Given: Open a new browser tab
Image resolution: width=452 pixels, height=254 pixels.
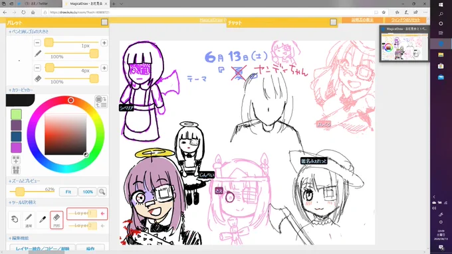Looking at the screenshot, I should (x=114, y=4).
